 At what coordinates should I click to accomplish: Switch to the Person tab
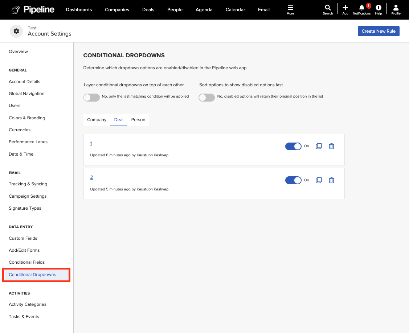click(138, 120)
